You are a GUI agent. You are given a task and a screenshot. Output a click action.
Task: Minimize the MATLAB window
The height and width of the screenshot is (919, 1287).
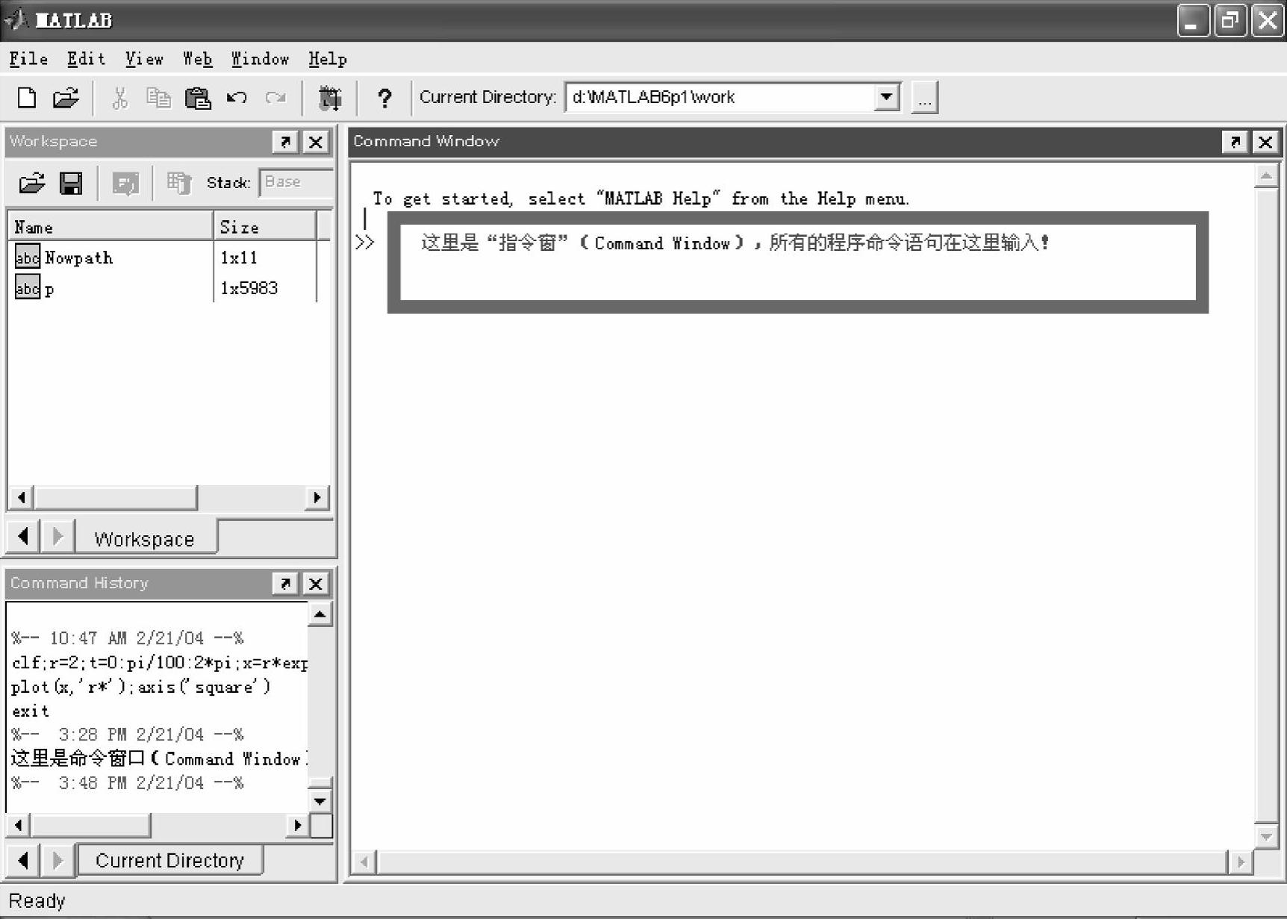(x=1193, y=20)
